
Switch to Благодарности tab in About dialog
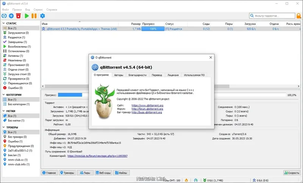point(137,75)
